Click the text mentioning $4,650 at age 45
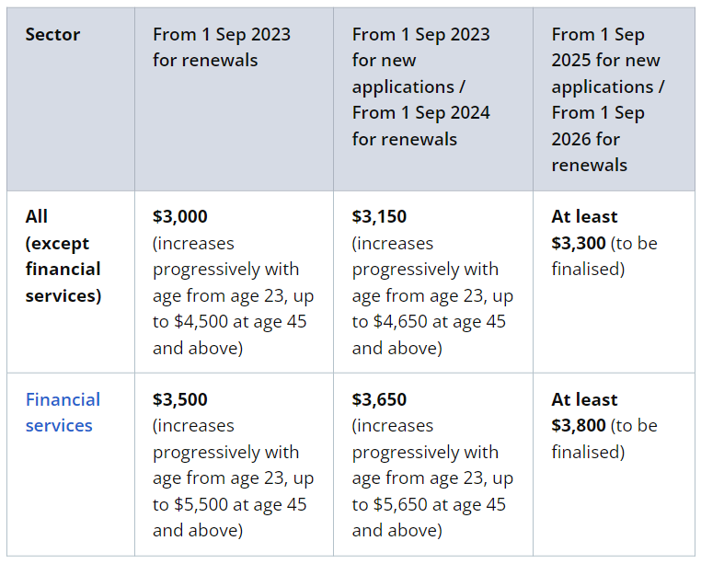The height and width of the screenshot is (564, 701). pos(429,322)
